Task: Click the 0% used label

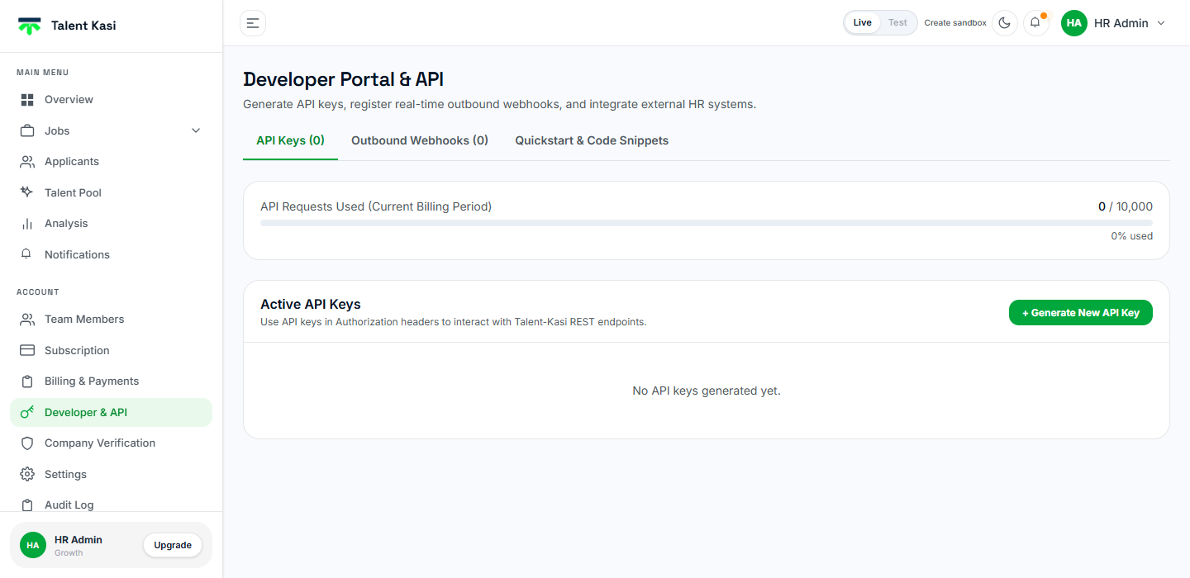Action: pos(1132,236)
